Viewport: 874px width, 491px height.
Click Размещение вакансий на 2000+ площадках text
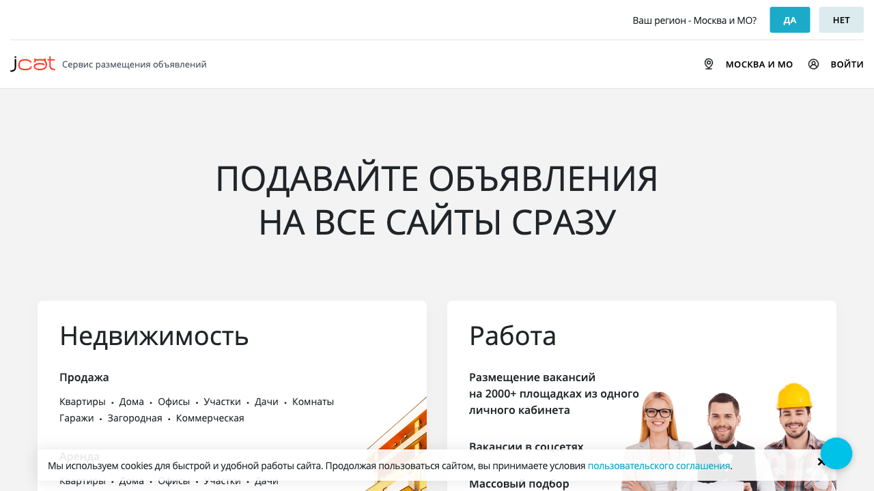pos(554,393)
